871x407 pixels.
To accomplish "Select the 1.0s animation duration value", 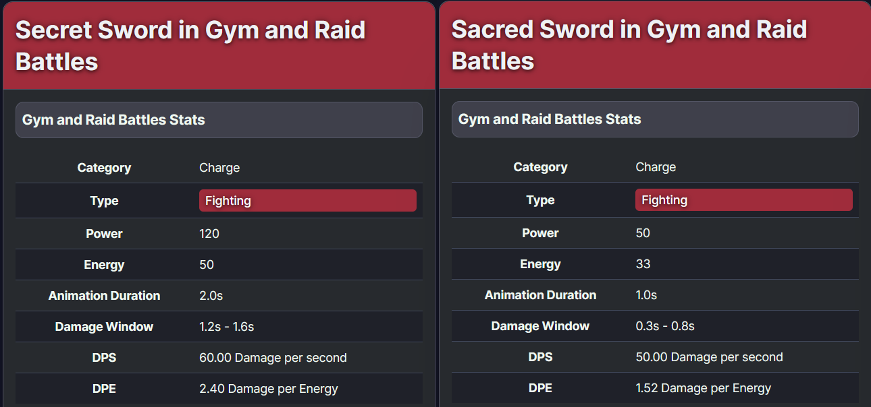I will tap(646, 295).
